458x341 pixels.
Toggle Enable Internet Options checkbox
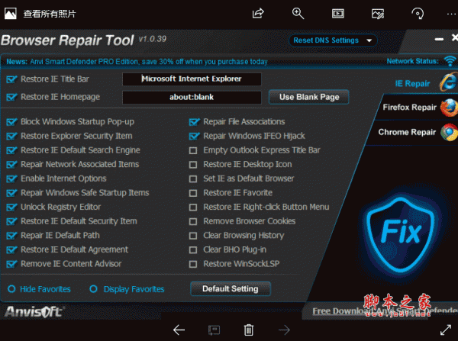click(11, 179)
